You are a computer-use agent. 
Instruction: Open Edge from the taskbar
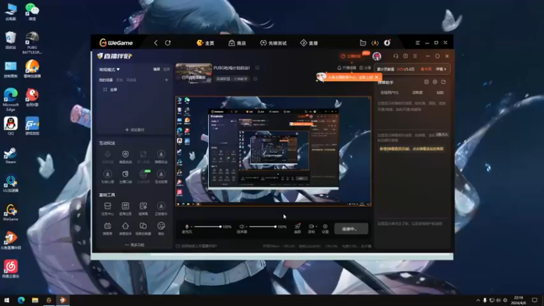point(21,300)
